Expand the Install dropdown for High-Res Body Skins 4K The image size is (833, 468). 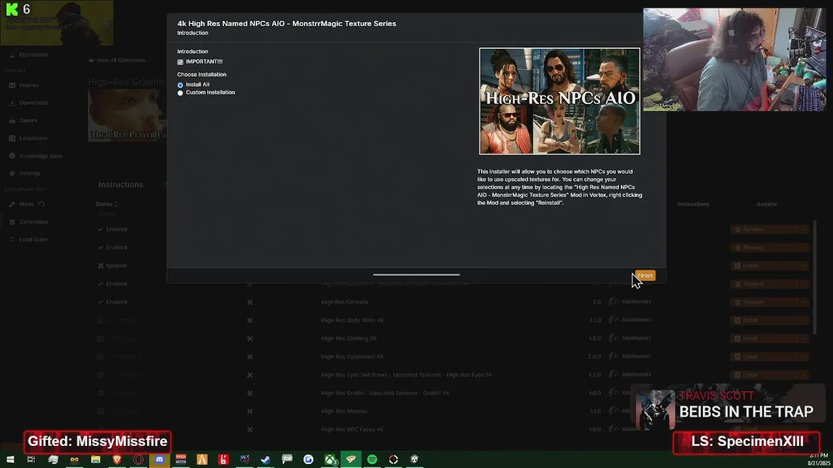coord(804,320)
